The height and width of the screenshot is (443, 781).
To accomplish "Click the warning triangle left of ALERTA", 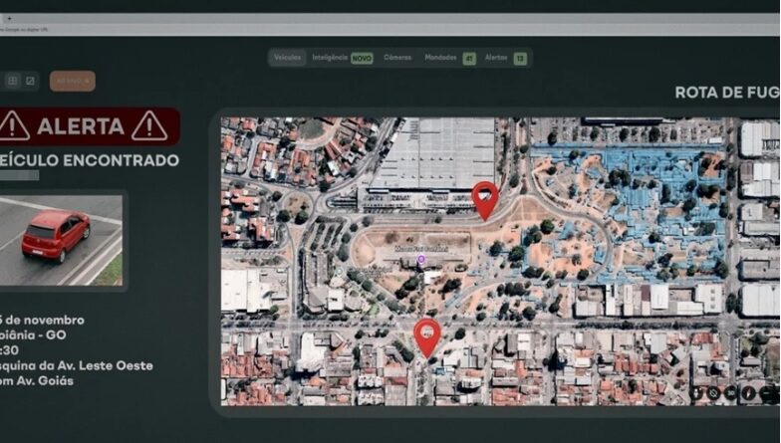I will (x=14, y=126).
